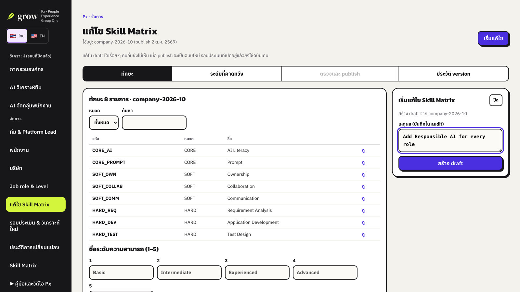Switch language to Thai flag option
Screen dimensions: 520x292
point(17,36)
